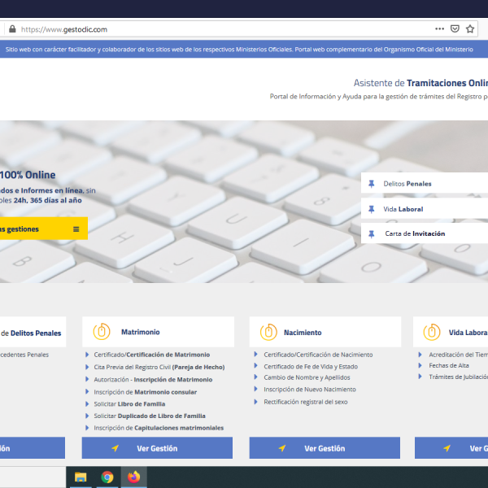Open File Explorer from the taskbar

tap(81, 477)
